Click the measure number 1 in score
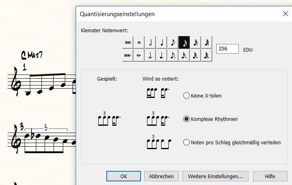 [25, 67]
